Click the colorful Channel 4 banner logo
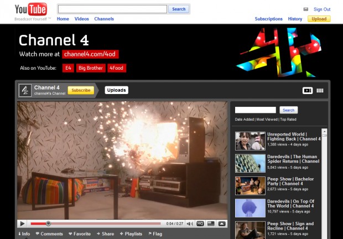Screen dimensions: 343x239 coord(279,52)
